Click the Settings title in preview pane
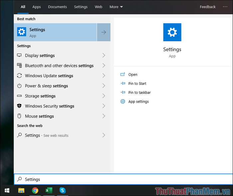233x196 pixels. pyautogui.click(x=172, y=49)
